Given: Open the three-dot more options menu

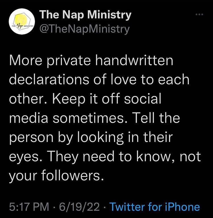Looking at the screenshot, I should click(x=199, y=14).
